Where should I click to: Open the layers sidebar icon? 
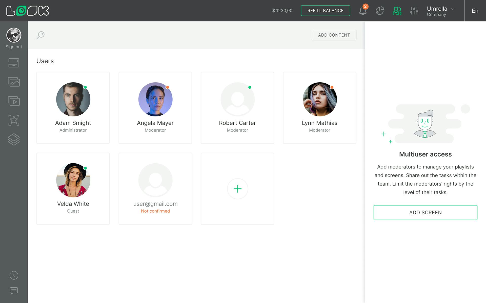(x=14, y=139)
